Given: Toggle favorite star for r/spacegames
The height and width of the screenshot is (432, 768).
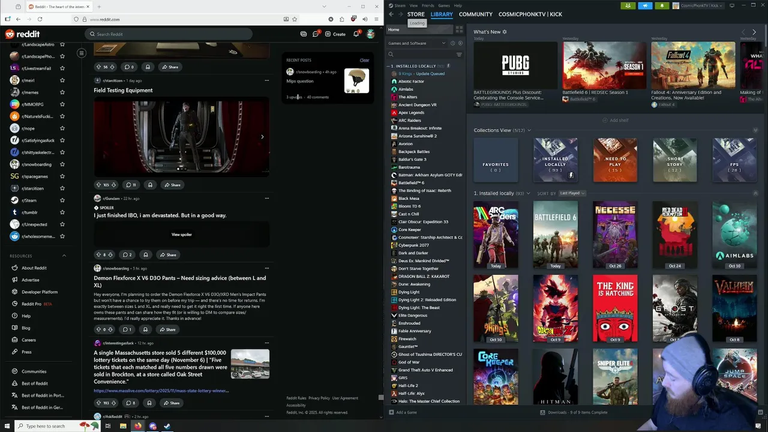Looking at the screenshot, I should [62, 176].
